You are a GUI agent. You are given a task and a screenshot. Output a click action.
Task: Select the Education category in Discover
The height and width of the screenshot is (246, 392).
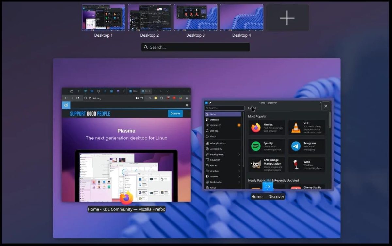pos(223,160)
